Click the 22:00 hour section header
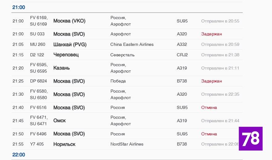 pyautogui.click(x=19, y=154)
